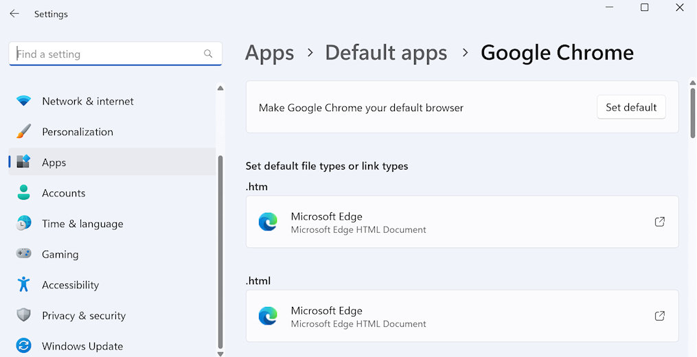This screenshot has width=697, height=357.
Task: Click the Accounts person icon
Action: tap(23, 192)
